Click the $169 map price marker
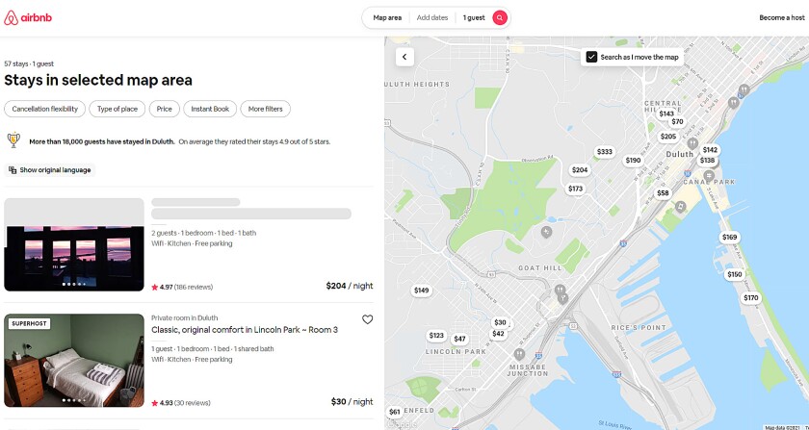The image size is (809, 430). coord(729,238)
